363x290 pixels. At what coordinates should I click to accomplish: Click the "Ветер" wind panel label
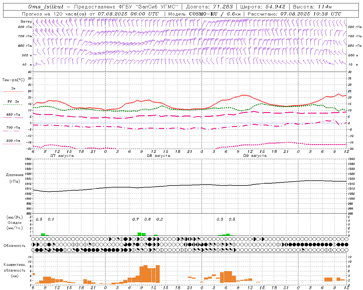26,22
